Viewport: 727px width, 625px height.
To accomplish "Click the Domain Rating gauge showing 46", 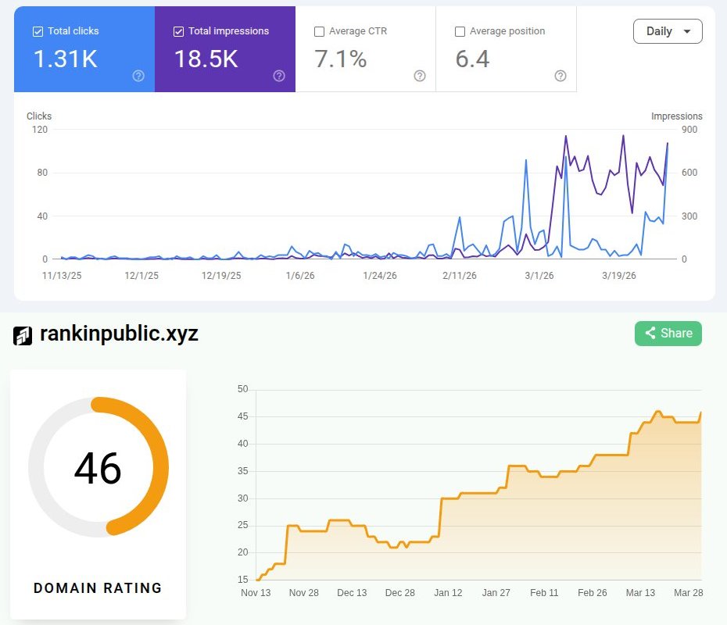I will point(98,467).
